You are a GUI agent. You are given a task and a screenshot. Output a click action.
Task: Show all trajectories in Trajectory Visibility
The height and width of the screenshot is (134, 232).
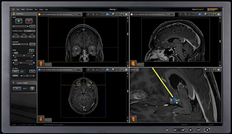point(17,89)
